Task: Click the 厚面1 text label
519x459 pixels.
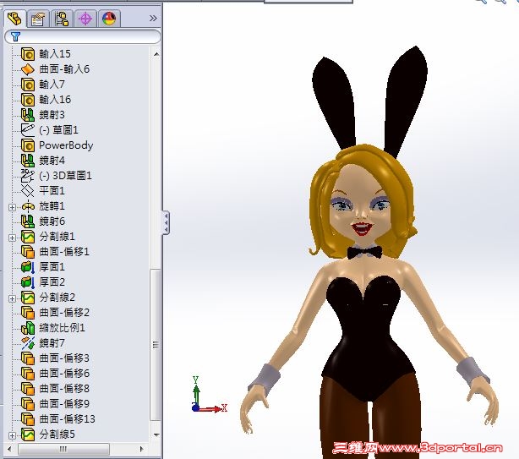Action: [52, 267]
